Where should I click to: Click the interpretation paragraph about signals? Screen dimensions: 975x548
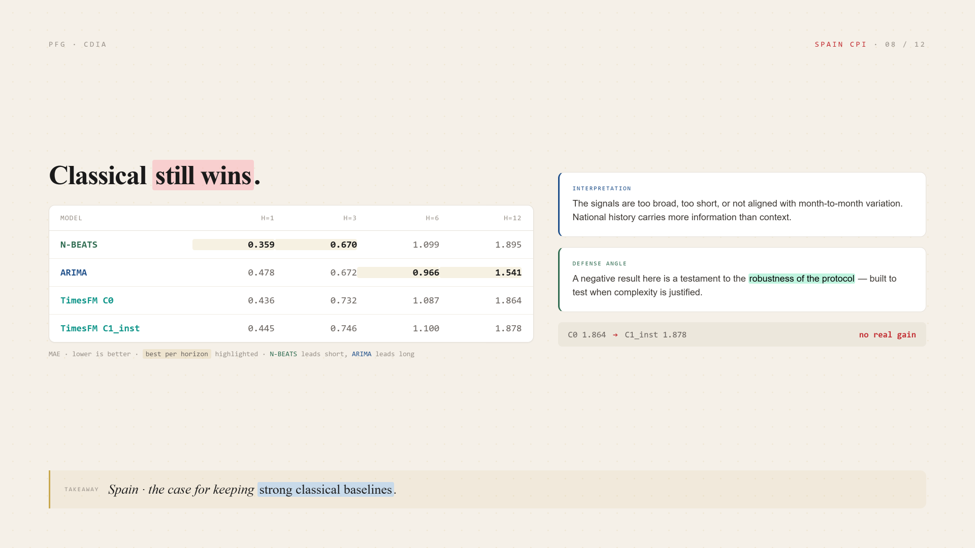(x=737, y=211)
